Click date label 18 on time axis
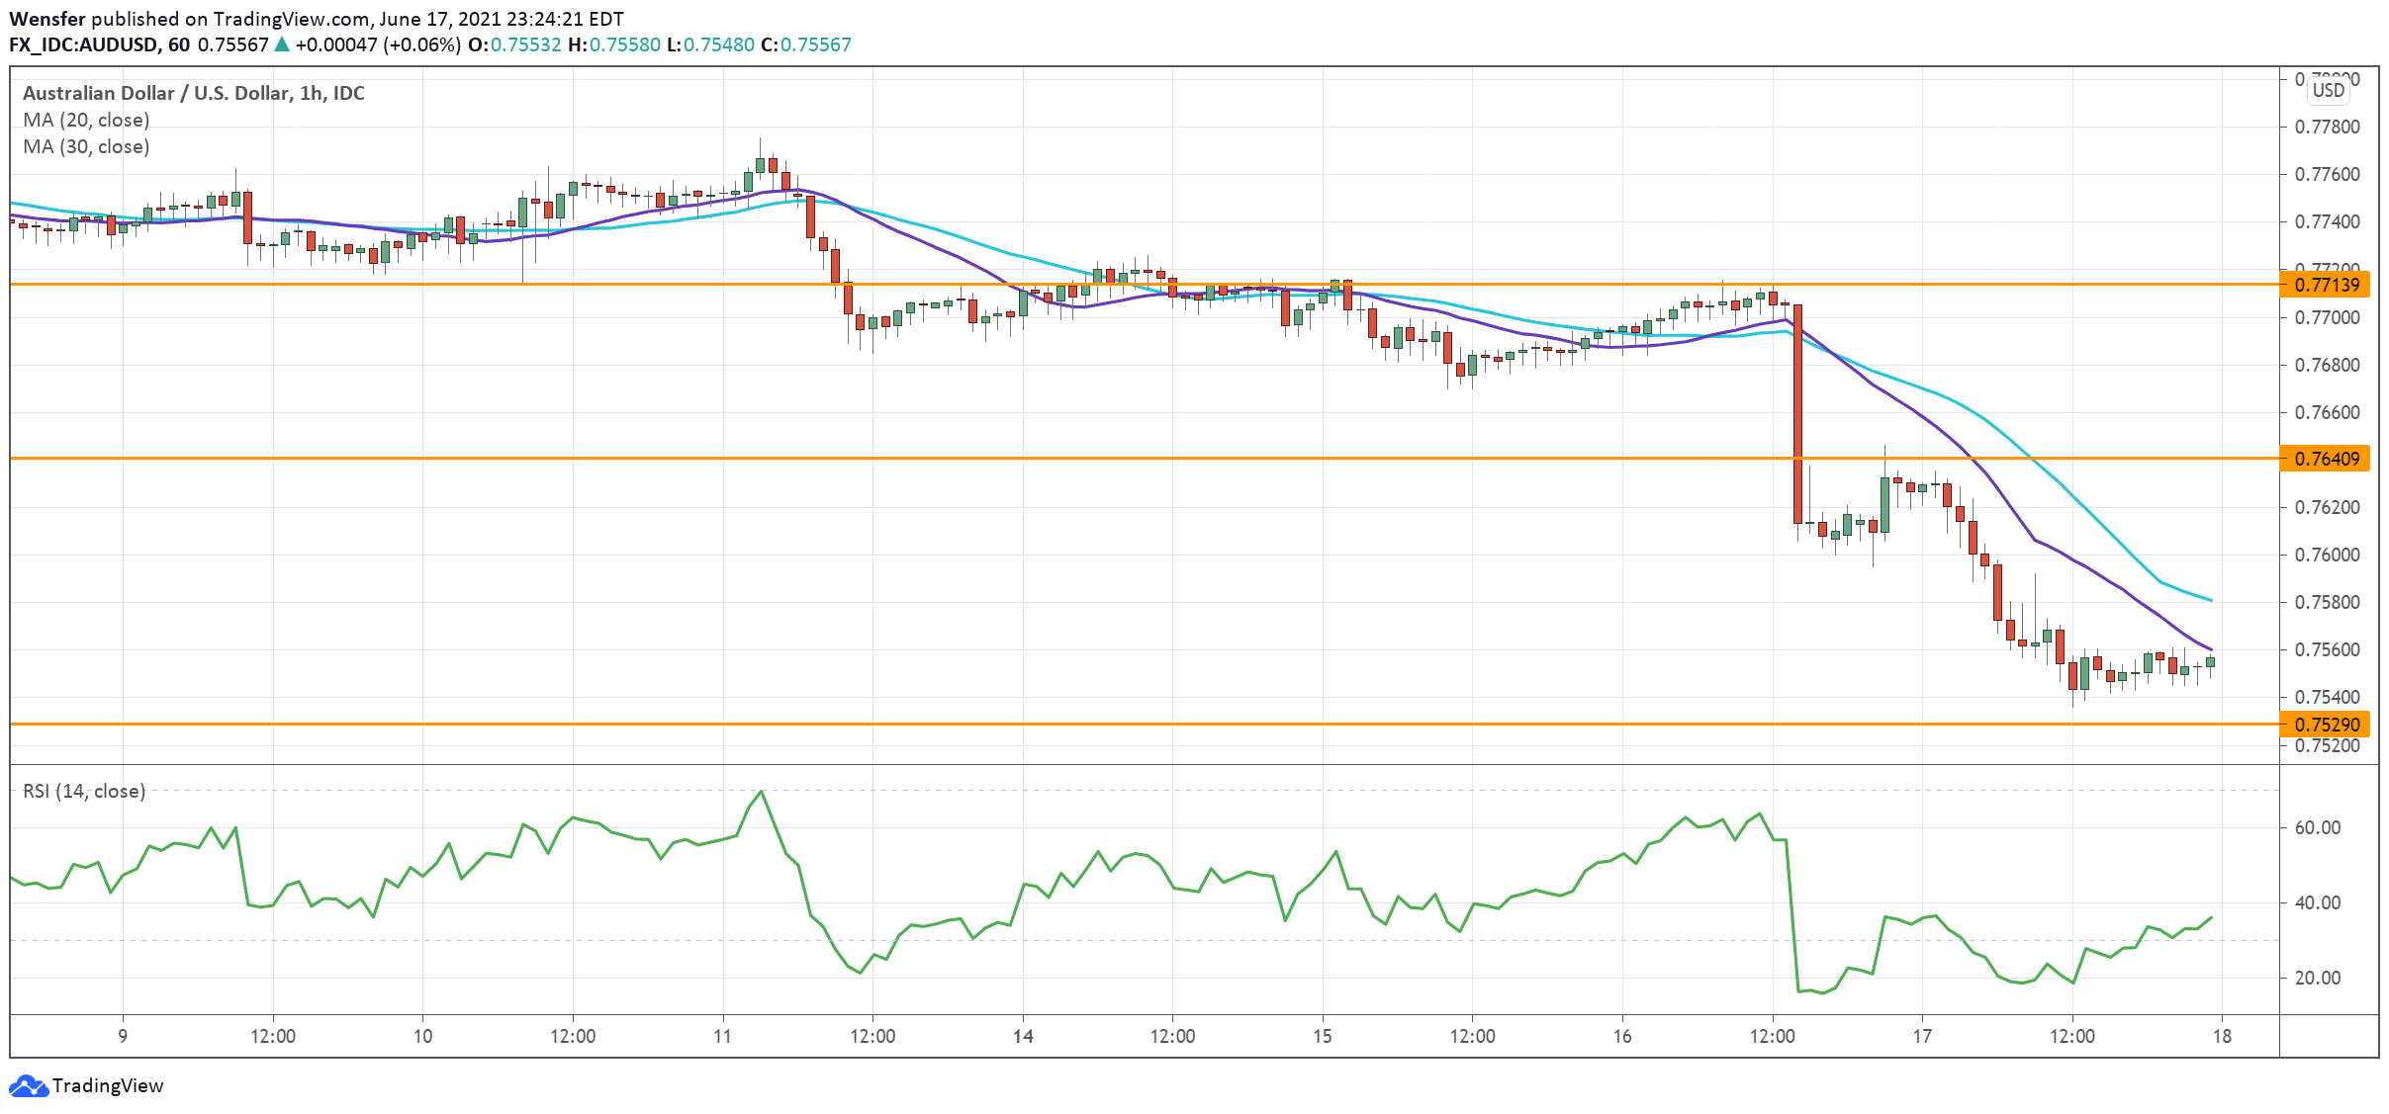This screenshot has width=2389, height=1114. pos(2222,1036)
